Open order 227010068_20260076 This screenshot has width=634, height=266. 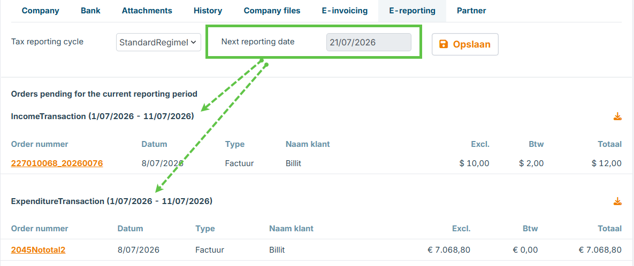(57, 163)
